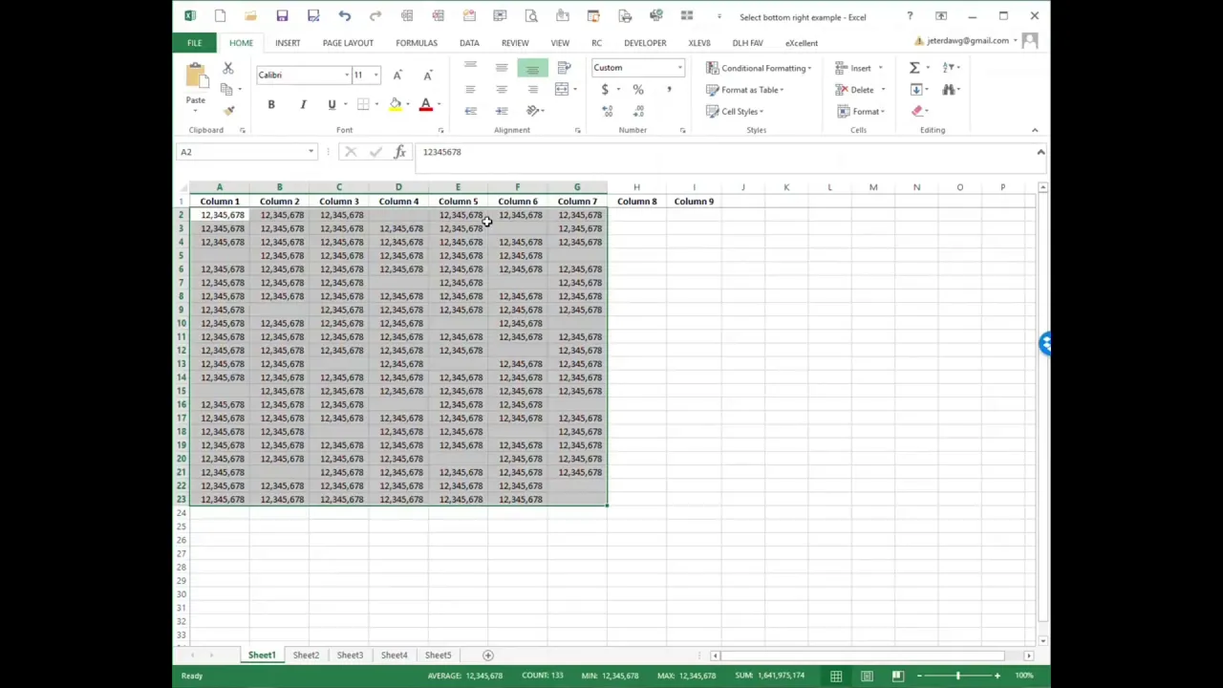Screen dimensions: 1223x688
Task: Toggle Center horizontal alignment
Action: tap(502, 90)
